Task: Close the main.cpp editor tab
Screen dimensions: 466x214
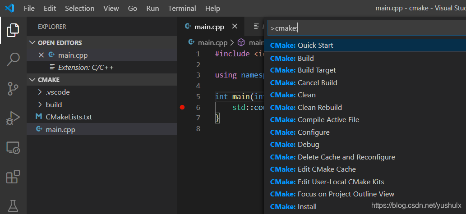Action: click(x=235, y=27)
